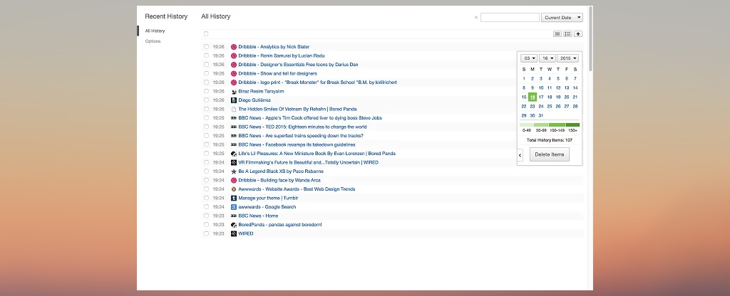Switch to detailed list view icon
This screenshot has height=296, width=730.
pyautogui.click(x=567, y=34)
